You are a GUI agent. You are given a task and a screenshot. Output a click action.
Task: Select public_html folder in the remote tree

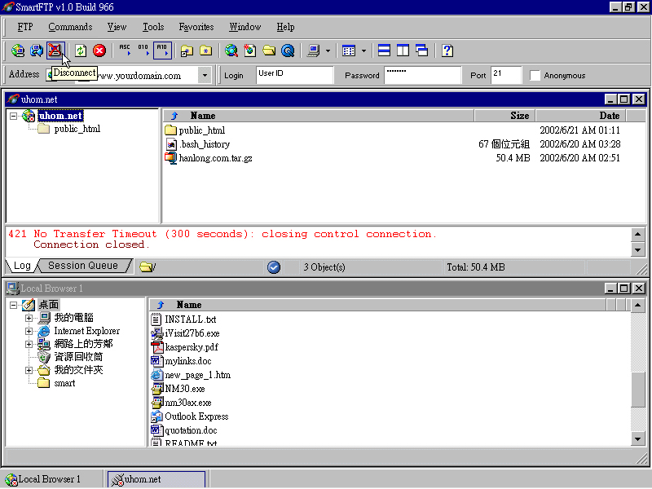point(77,129)
